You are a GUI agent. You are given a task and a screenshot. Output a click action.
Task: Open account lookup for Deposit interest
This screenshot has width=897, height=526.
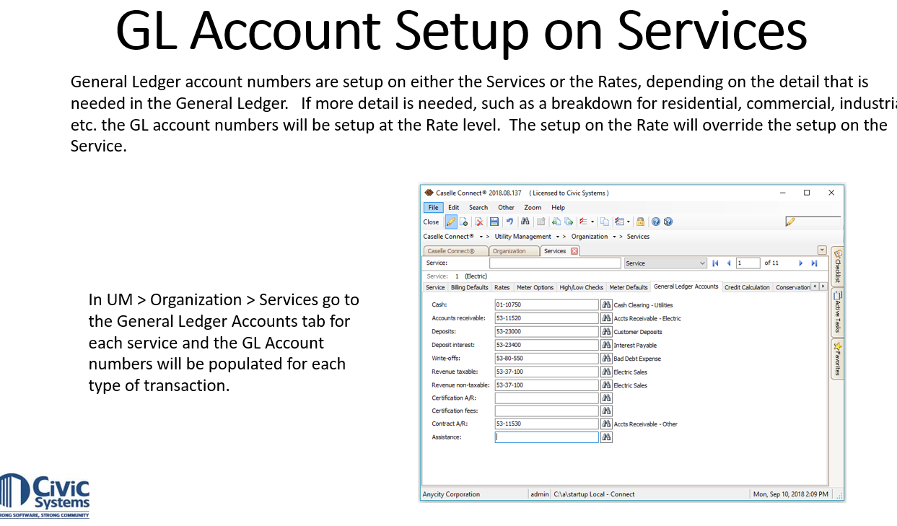(x=606, y=345)
